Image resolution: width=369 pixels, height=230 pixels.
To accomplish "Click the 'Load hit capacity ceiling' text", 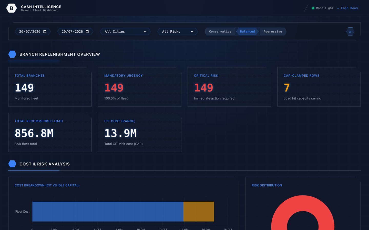I will 302,98.
